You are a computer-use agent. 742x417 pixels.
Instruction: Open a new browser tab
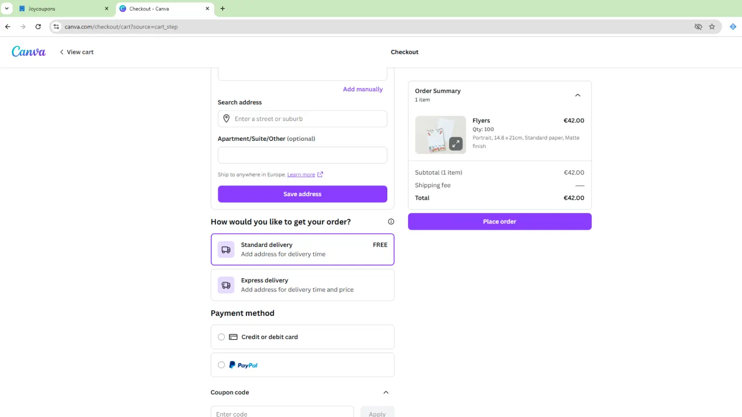[x=223, y=8]
